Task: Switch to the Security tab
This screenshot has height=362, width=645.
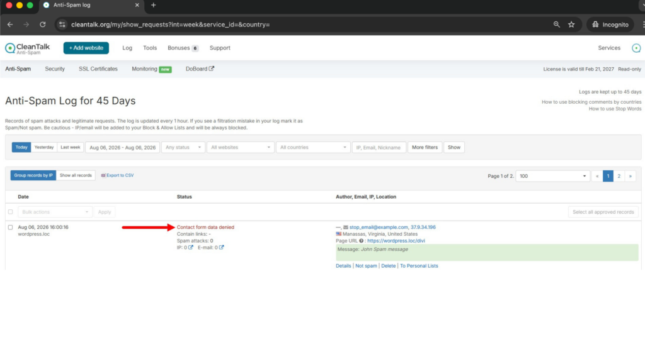Action: (x=55, y=69)
